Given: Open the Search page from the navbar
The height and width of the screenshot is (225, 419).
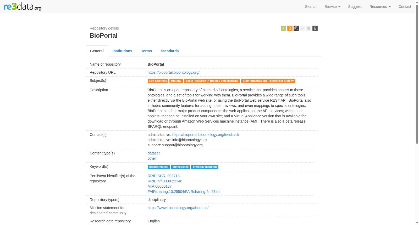Looking at the screenshot, I should coord(311,7).
